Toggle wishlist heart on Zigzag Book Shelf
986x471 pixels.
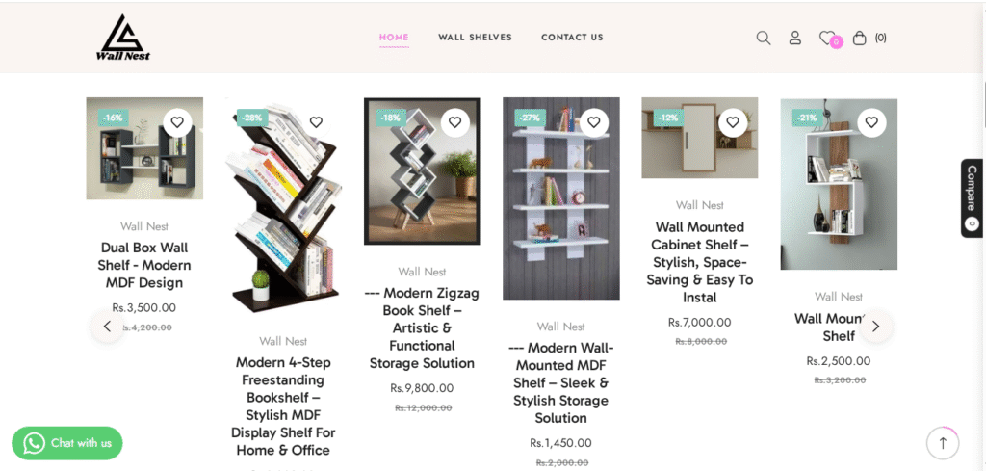(455, 122)
